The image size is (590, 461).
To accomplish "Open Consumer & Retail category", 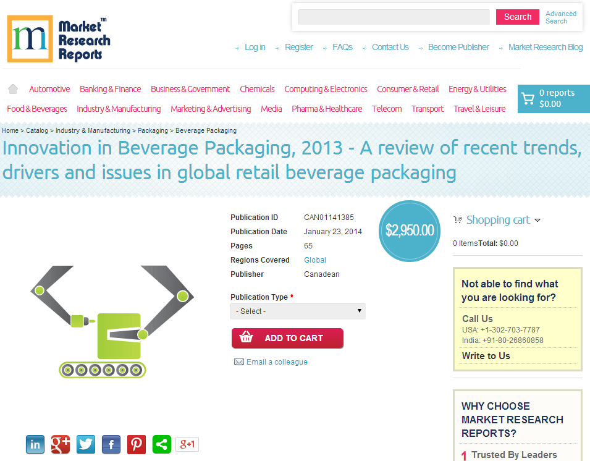I will coord(408,89).
